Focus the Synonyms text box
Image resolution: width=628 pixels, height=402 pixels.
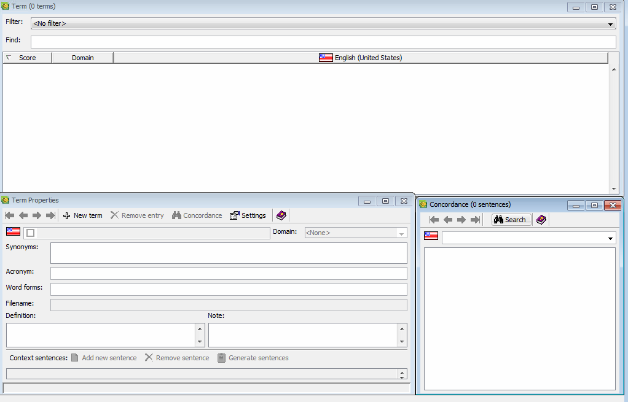tap(229, 253)
